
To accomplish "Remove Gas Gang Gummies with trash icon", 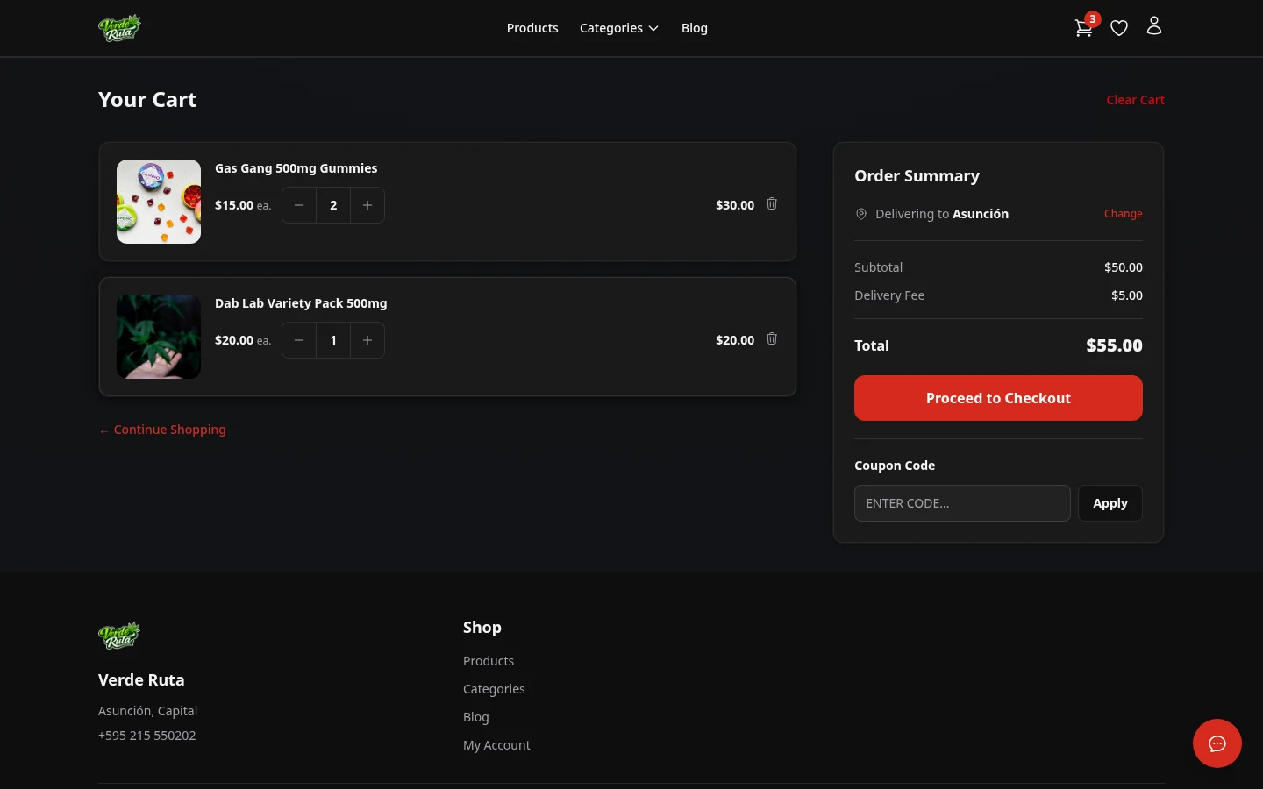I will (772, 203).
